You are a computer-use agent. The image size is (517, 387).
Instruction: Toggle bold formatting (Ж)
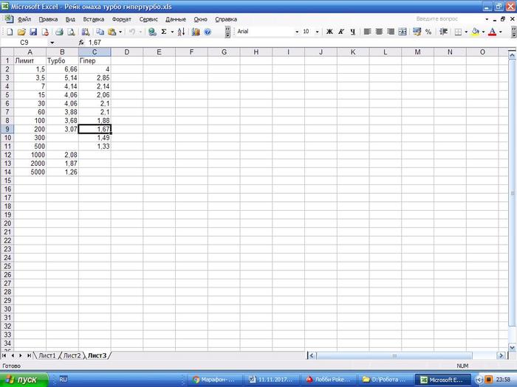pos(329,32)
